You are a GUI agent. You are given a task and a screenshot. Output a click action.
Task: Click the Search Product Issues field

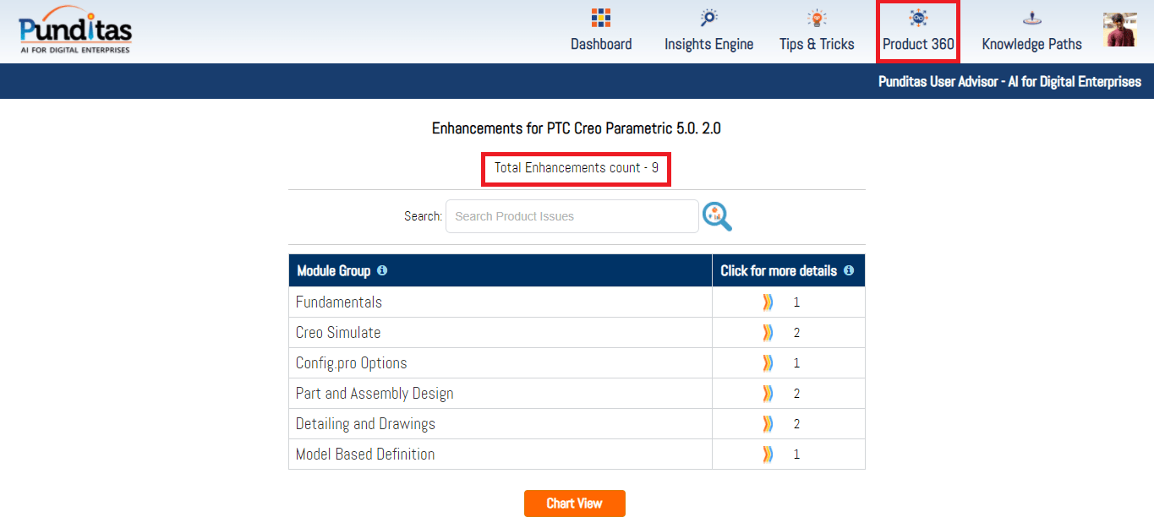pyautogui.click(x=572, y=216)
